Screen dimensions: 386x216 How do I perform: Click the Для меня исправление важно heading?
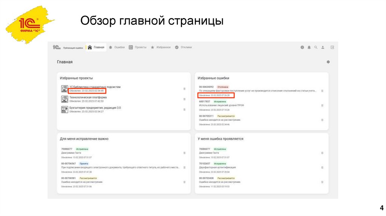click(84, 139)
